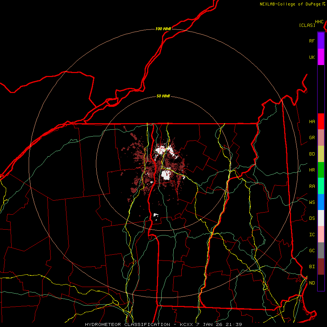Click the KCXX radar site identifier

click(x=186, y=324)
